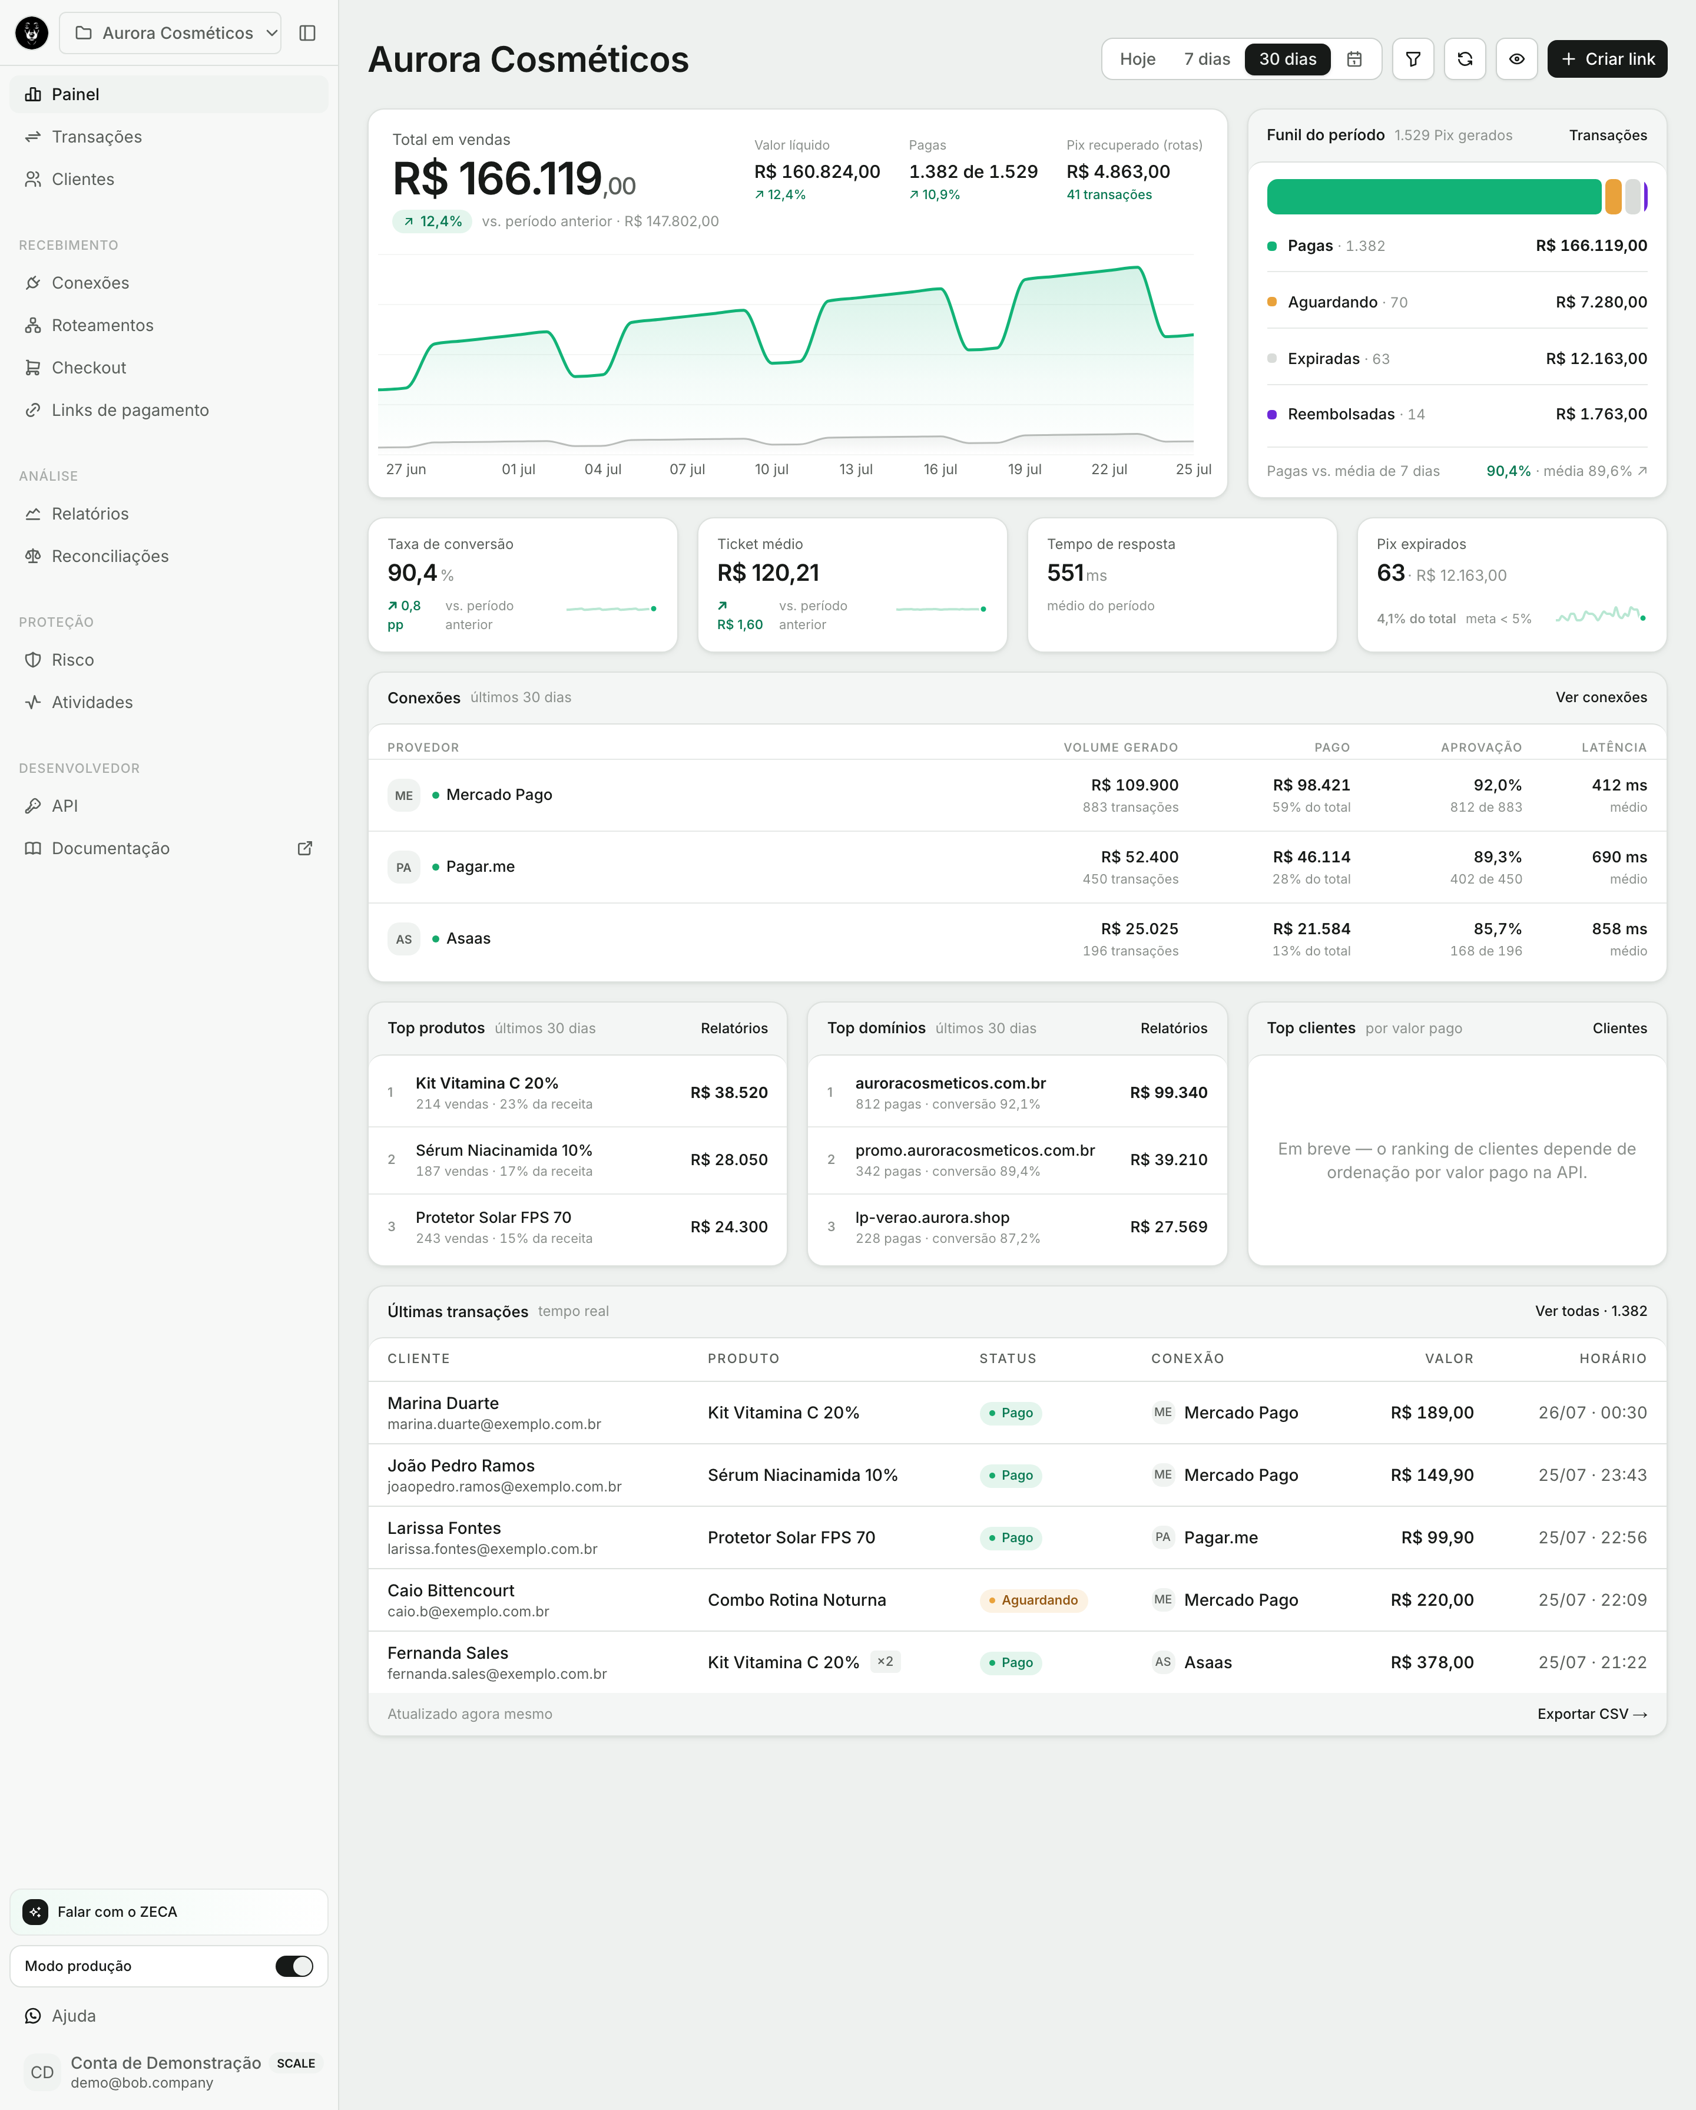The image size is (1696, 2110).
Task: Open Atividades in the sidebar
Action: (170, 702)
